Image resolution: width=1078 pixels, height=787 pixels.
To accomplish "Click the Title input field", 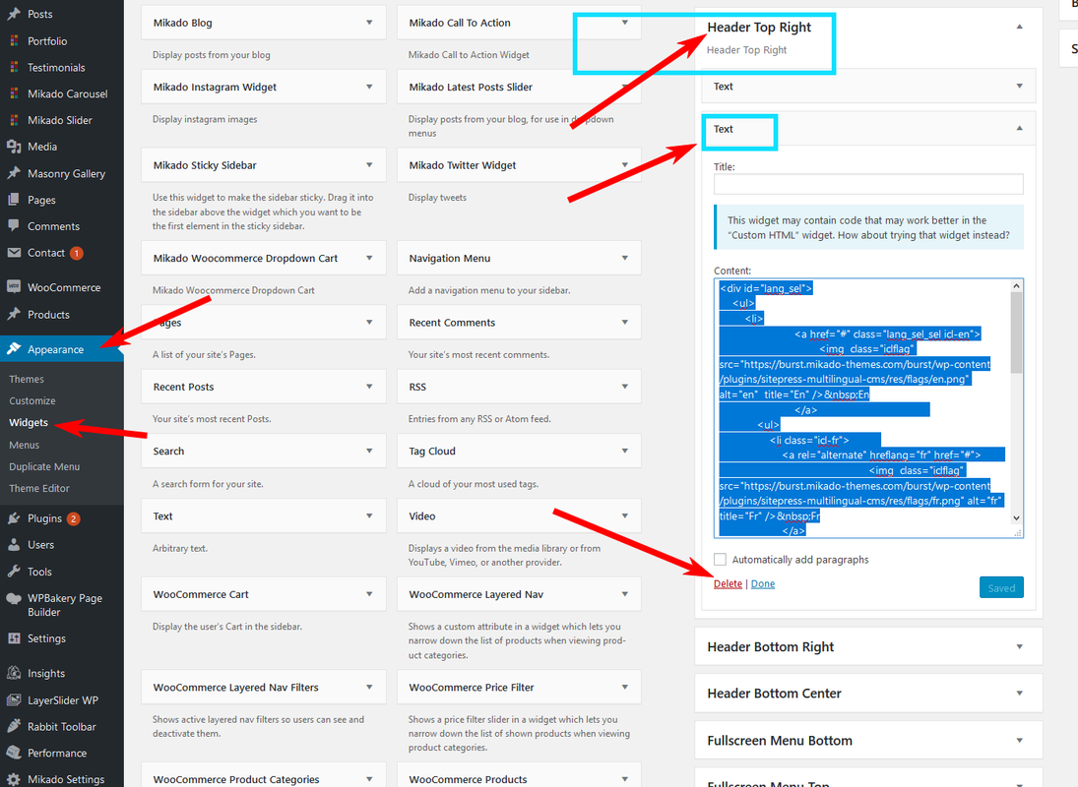I will (x=868, y=184).
